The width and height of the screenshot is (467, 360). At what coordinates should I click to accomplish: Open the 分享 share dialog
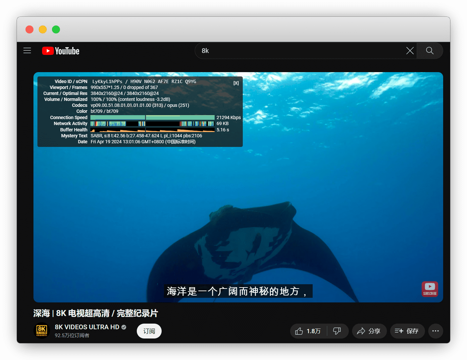click(x=369, y=331)
